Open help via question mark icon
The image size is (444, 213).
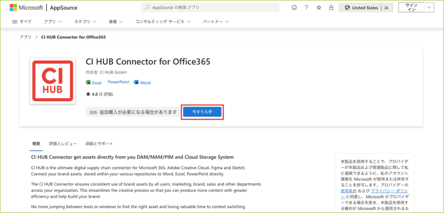pyautogui.click(x=307, y=8)
